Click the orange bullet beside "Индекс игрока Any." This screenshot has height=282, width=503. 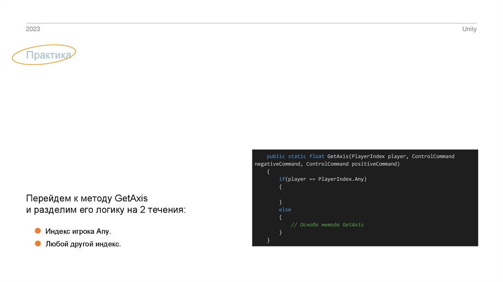tap(38, 230)
